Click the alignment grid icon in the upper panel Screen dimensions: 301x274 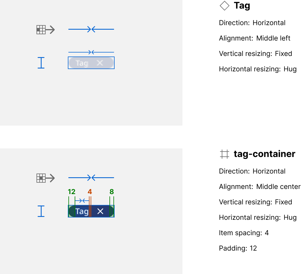point(41,30)
